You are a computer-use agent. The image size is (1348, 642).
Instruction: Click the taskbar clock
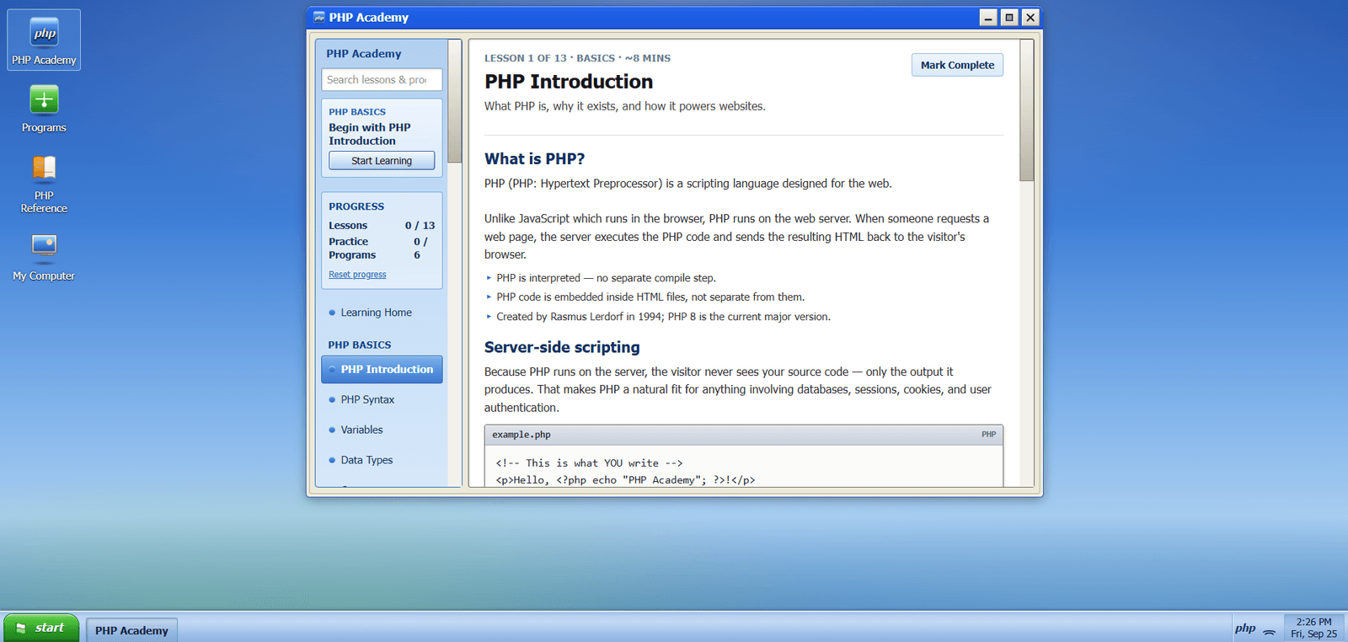(x=1313, y=628)
